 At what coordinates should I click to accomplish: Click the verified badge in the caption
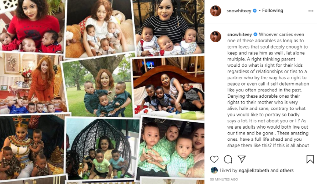tap(256, 34)
